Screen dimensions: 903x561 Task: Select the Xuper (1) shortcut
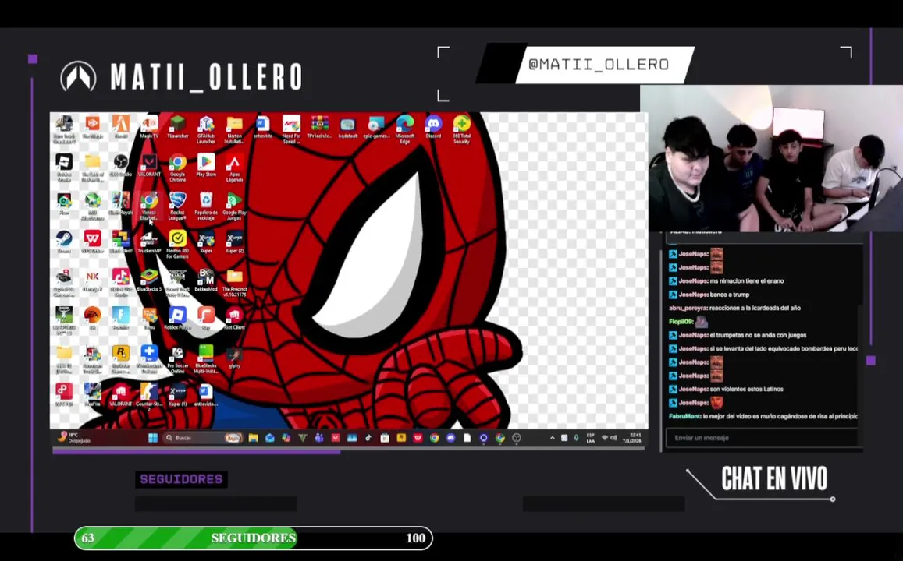177,394
